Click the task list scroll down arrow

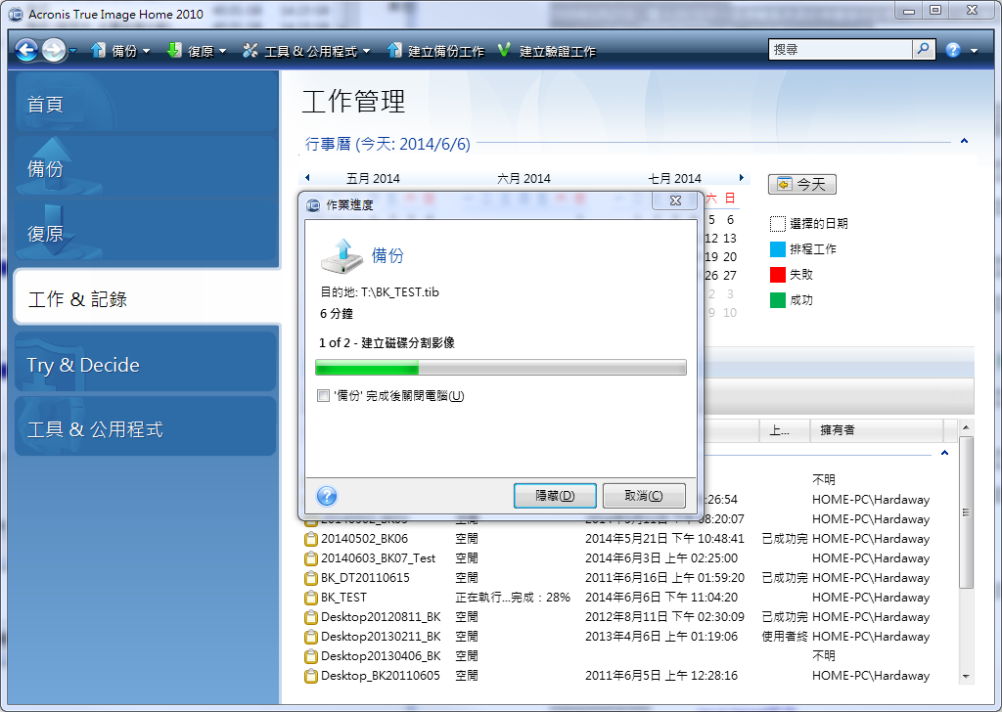point(966,676)
